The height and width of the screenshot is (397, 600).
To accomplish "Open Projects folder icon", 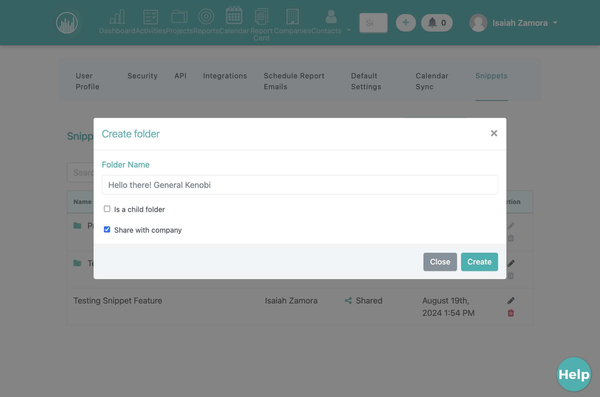I will pos(179,17).
